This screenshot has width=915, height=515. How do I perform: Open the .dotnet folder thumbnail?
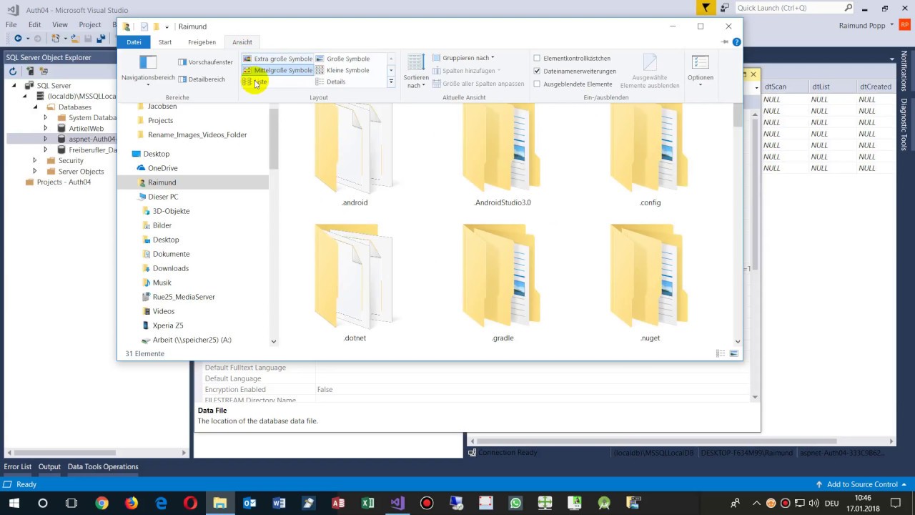tap(355, 275)
